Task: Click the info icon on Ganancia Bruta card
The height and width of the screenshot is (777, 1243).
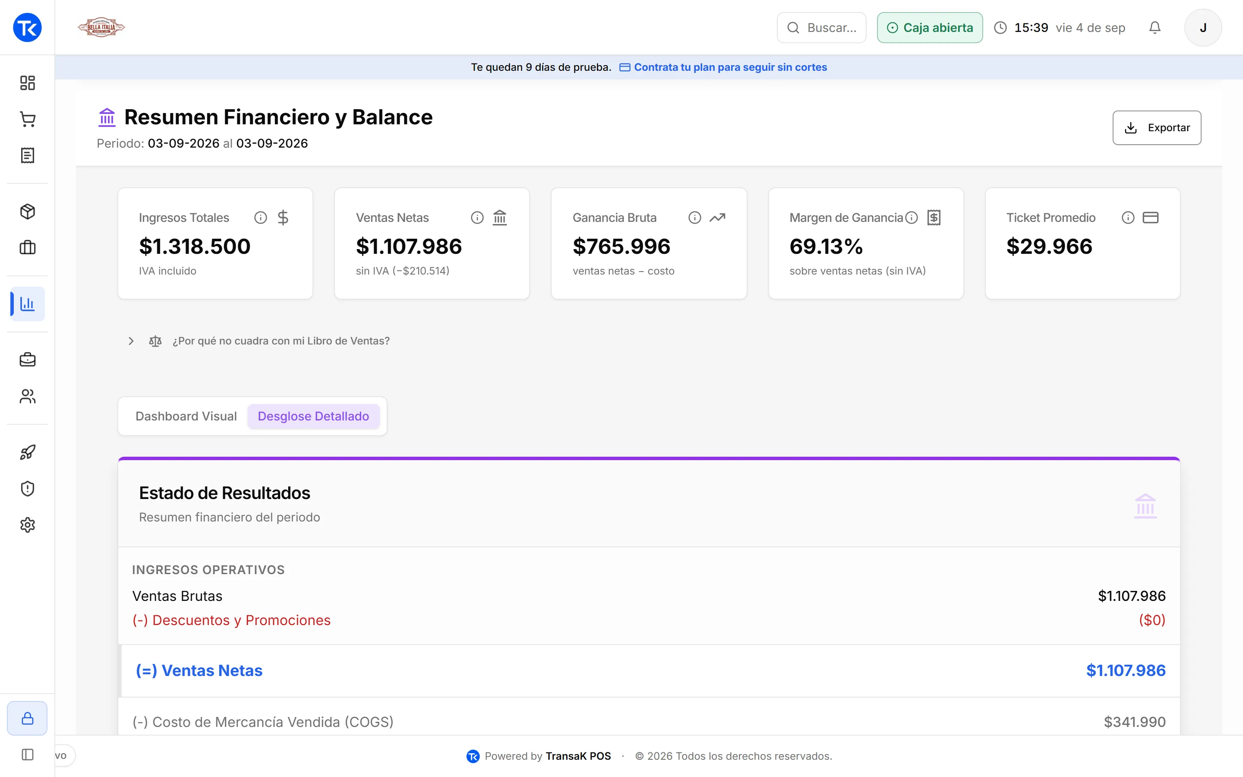Action: [x=694, y=218]
